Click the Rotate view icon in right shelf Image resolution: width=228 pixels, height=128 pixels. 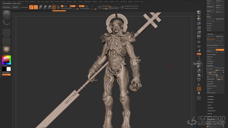click(x=199, y=75)
